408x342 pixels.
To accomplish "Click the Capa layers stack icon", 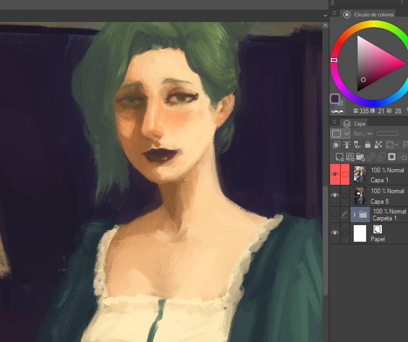I will [x=346, y=124].
